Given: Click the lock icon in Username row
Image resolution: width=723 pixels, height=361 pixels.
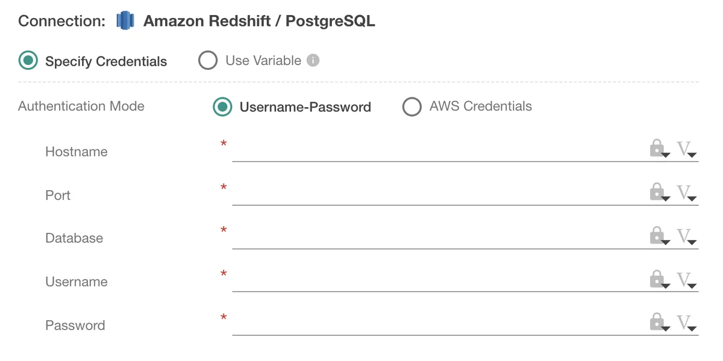Looking at the screenshot, I should [x=658, y=279].
